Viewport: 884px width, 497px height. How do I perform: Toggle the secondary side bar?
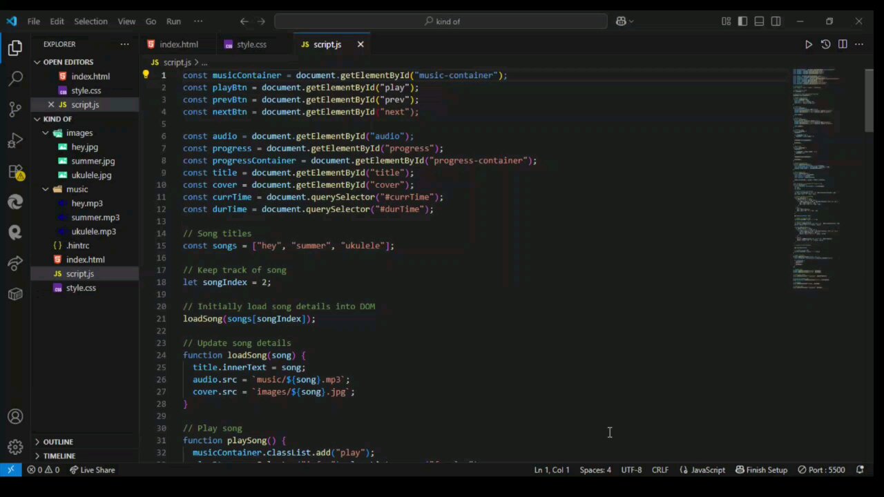click(776, 21)
